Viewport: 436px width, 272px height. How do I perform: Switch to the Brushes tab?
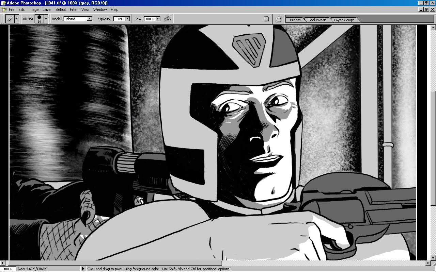click(x=295, y=20)
